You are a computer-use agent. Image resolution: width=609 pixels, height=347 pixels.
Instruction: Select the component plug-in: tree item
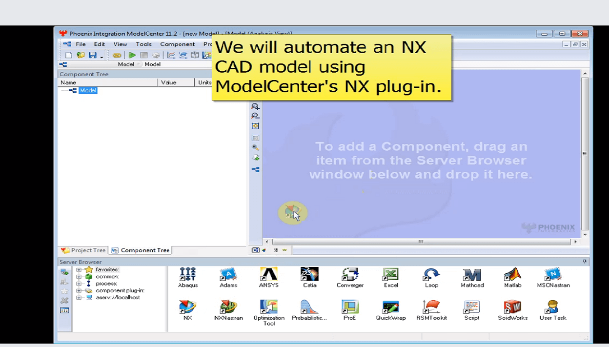coord(120,290)
